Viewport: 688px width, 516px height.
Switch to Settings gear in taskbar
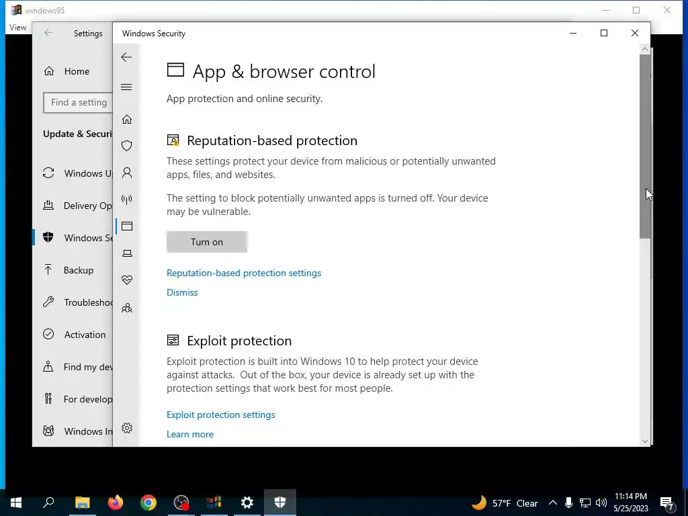[247, 503]
